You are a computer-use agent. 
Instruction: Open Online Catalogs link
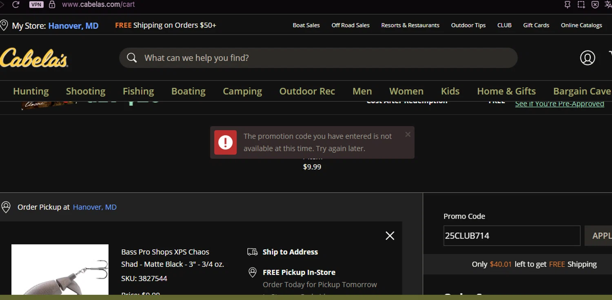point(581,25)
